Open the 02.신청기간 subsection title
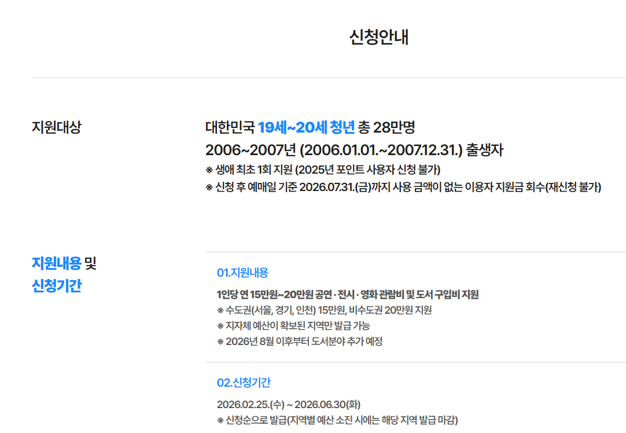 [x=244, y=383]
